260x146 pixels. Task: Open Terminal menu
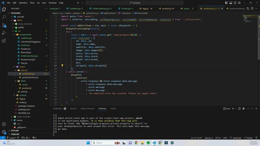[x=52, y=3]
